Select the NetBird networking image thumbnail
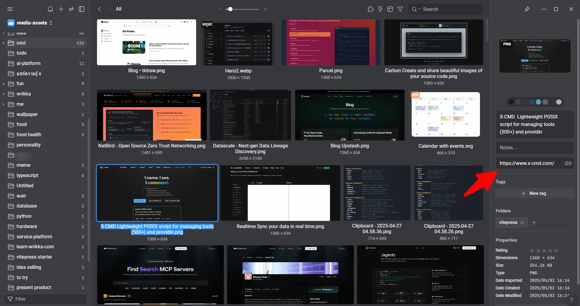 152,115
